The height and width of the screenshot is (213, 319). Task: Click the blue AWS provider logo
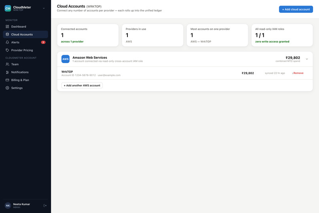click(x=66, y=59)
